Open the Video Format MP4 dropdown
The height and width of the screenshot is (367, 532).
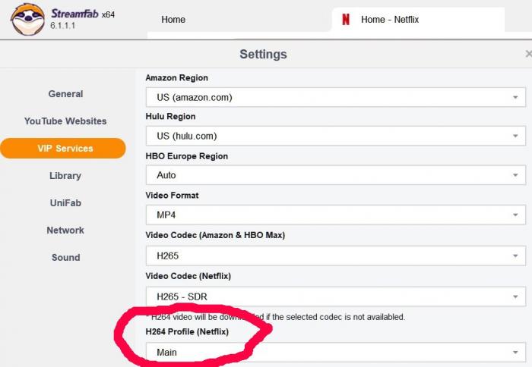click(336, 215)
